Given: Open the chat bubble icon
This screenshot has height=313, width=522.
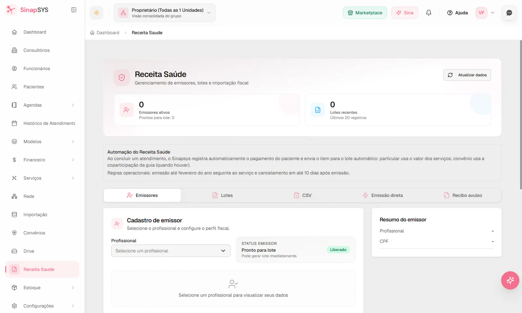Looking at the screenshot, I should click(509, 13).
